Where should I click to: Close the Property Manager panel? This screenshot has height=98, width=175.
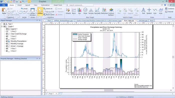pyautogui.click(x=39, y=58)
